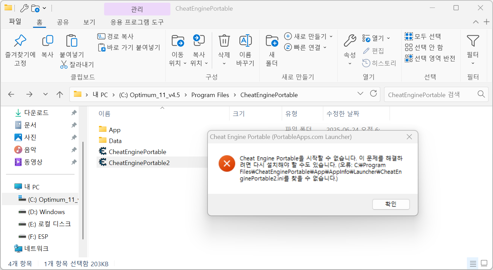Open recent locations dropdown arrow
The image size is (493, 270).
point(45,94)
